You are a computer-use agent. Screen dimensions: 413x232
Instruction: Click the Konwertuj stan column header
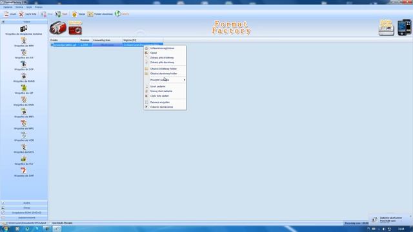pos(107,40)
